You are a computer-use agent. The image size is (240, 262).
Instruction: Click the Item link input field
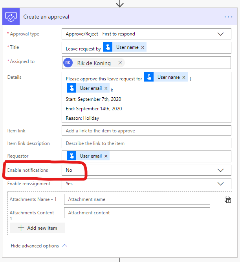click(147, 130)
